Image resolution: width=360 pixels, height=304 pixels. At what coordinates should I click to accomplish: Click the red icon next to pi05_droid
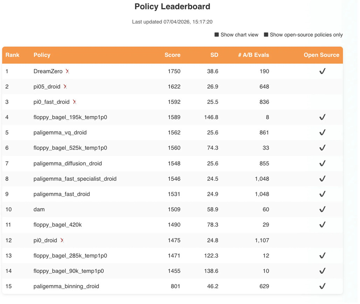coord(65,87)
